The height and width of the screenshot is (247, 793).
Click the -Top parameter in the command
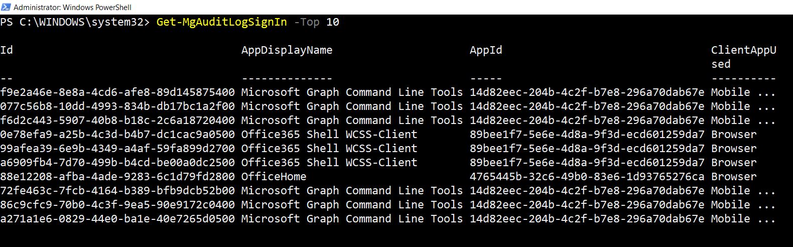pos(306,22)
